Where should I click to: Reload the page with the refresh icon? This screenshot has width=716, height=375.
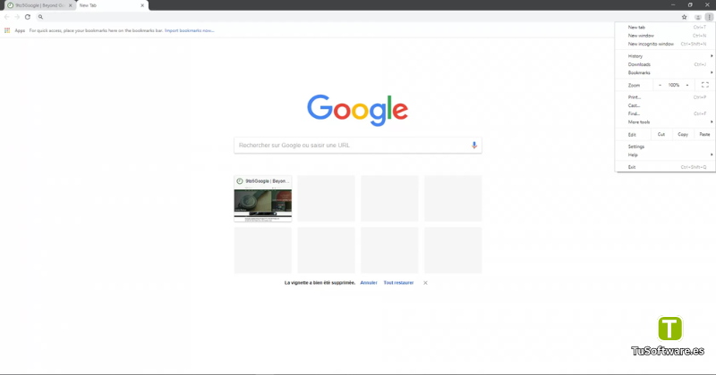pyautogui.click(x=28, y=17)
